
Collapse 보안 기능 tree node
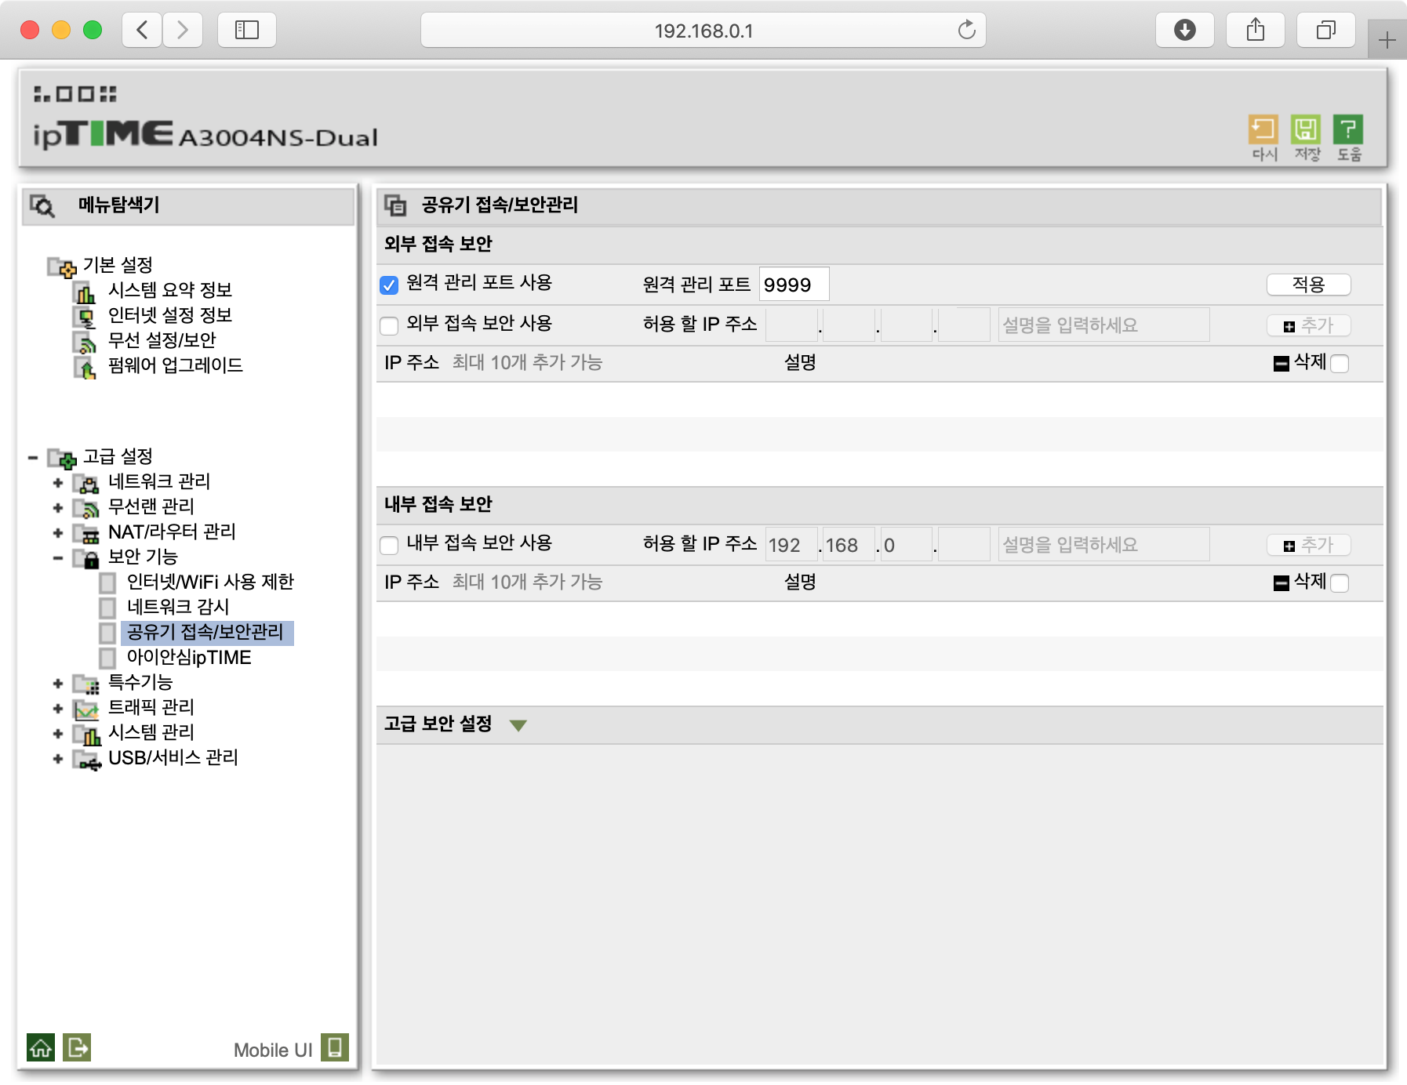(58, 558)
